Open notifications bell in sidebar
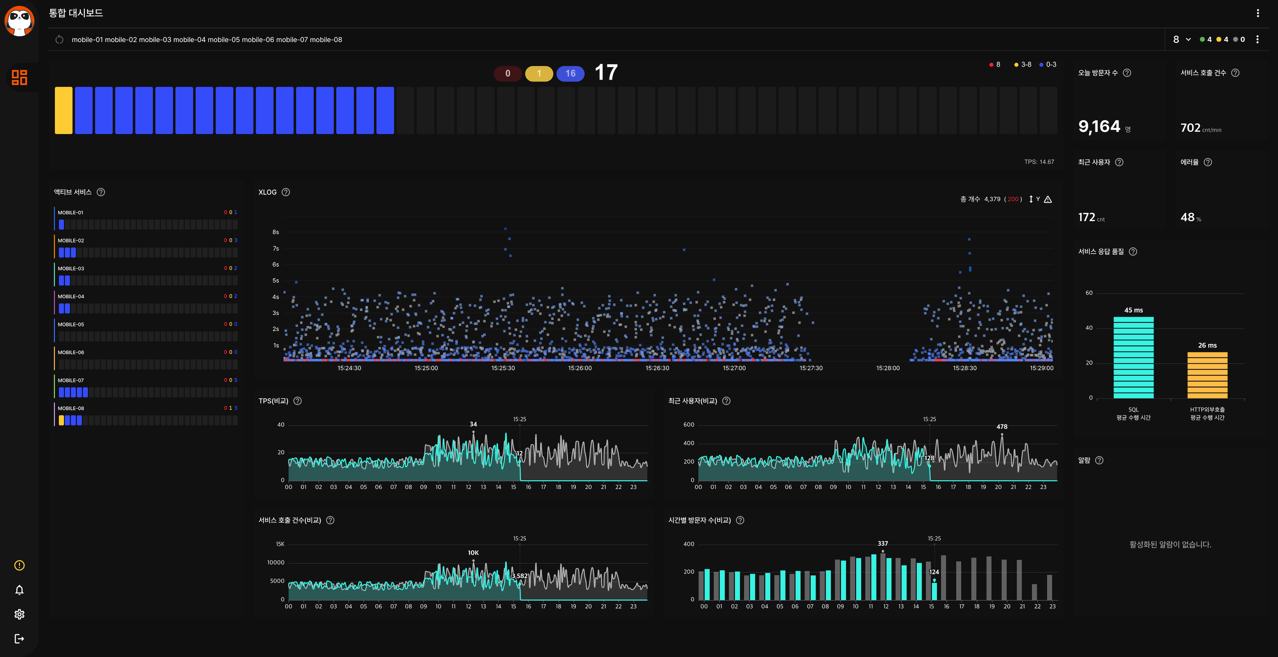Viewport: 1278px width, 657px height. (x=19, y=590)
